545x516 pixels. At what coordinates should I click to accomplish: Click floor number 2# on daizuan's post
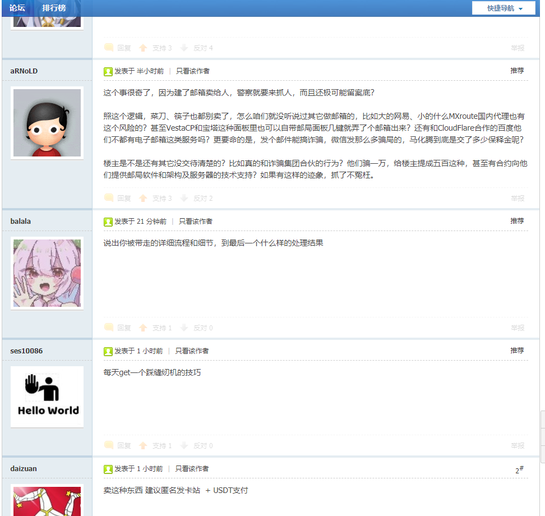[519, 470]
